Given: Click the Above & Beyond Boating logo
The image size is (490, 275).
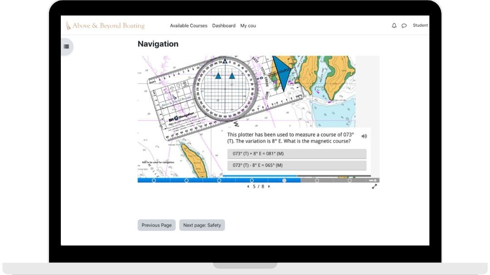Looking at the screenshot, I should click(105, 26).
